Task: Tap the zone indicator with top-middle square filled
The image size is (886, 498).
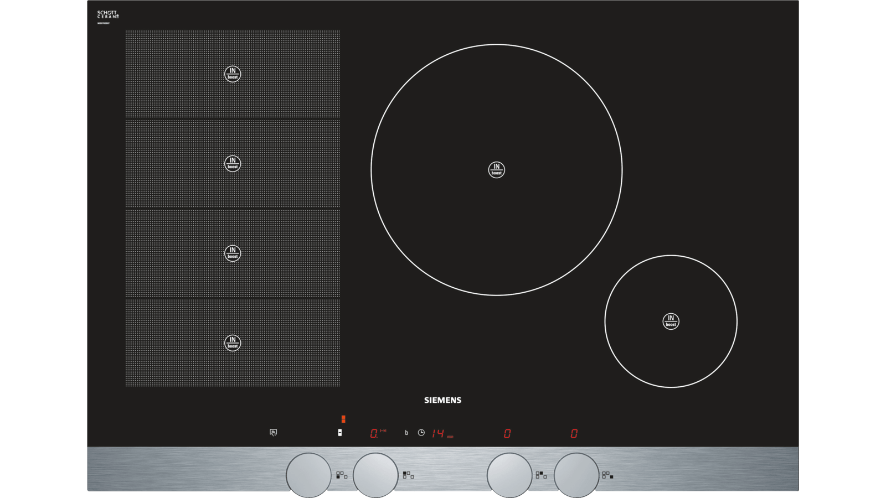Action: click(541, 475)
